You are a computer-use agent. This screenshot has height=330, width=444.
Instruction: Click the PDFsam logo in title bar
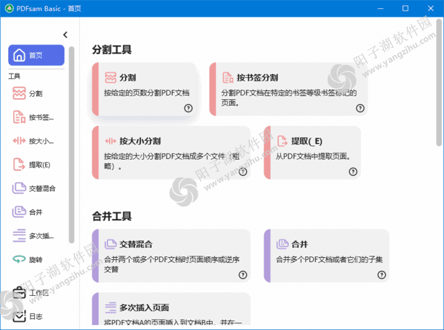click(x=9, y=8)
